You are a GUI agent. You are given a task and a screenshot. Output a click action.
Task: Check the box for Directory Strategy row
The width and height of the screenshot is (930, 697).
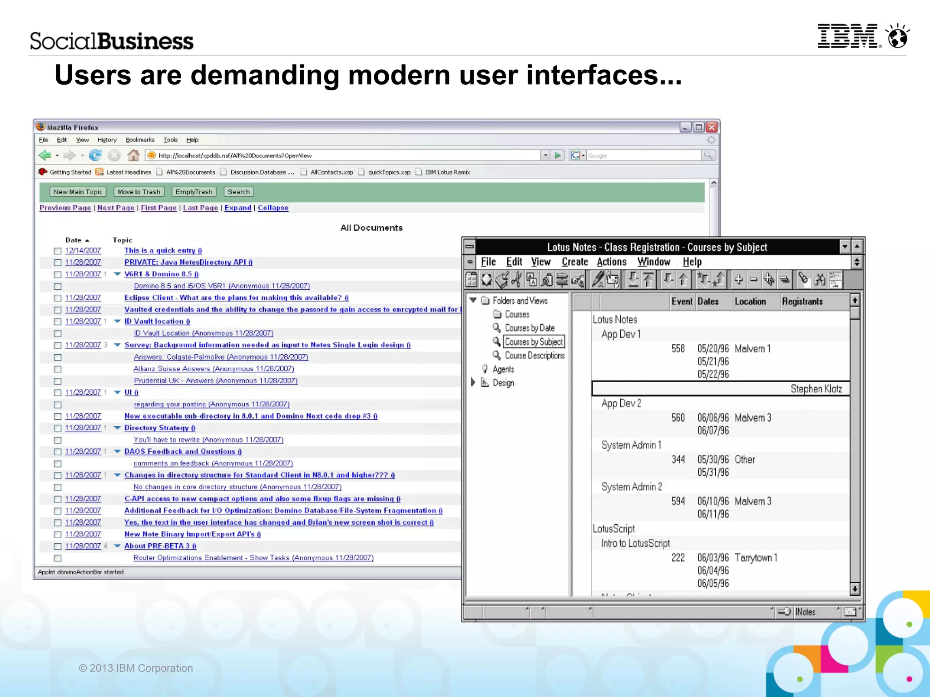(58, 428)
